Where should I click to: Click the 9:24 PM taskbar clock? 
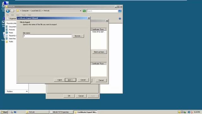coord(197,112)
